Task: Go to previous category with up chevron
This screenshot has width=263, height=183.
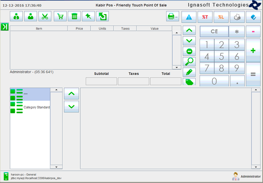Action: 71,94
